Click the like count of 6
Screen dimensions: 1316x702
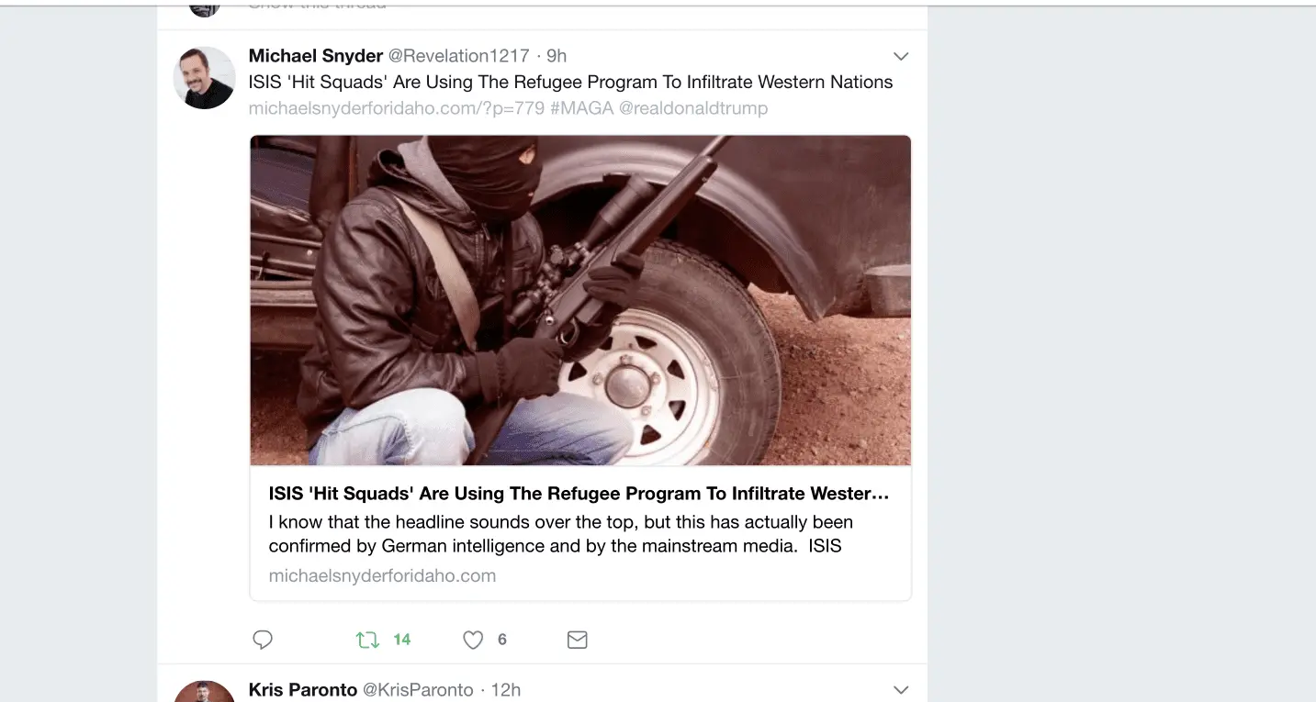click(x=502, y=640)
